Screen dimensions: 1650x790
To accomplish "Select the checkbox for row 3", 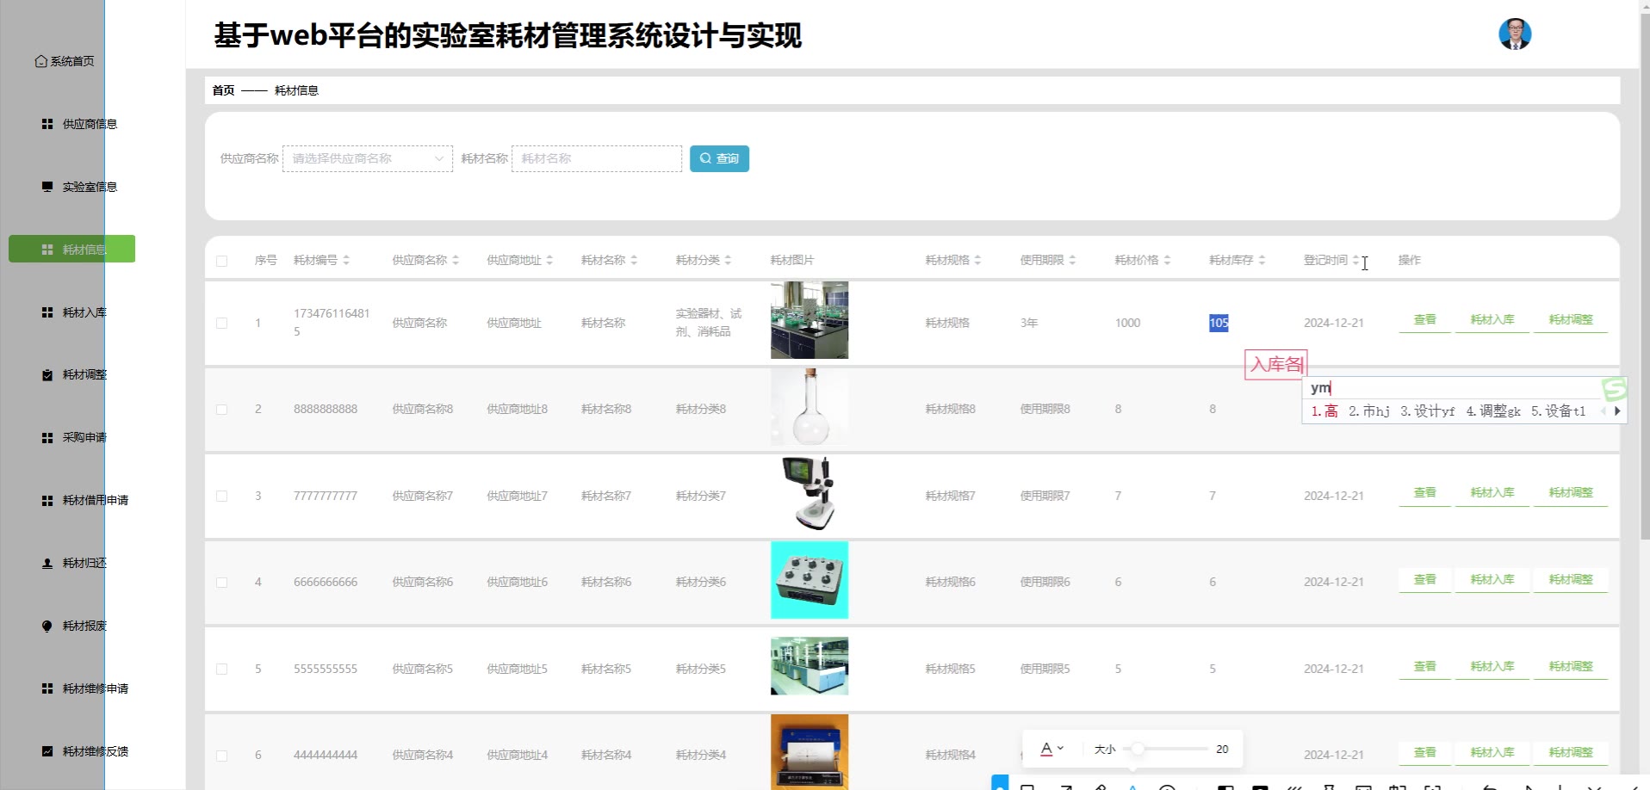I will coord(222,497).
